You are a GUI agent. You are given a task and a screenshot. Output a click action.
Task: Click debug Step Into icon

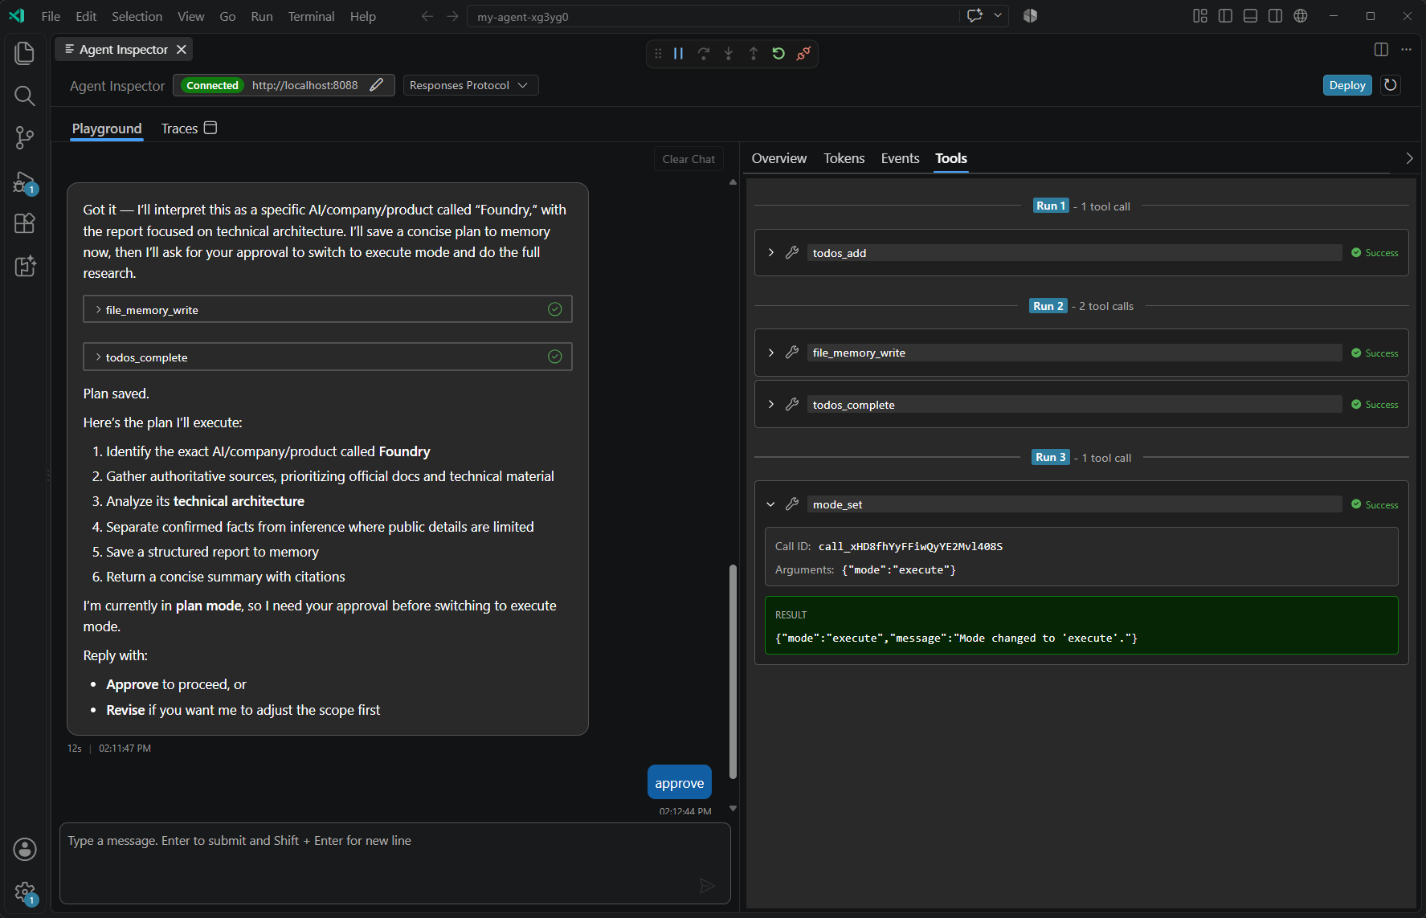pyautogui.click(x=729, y=54)
